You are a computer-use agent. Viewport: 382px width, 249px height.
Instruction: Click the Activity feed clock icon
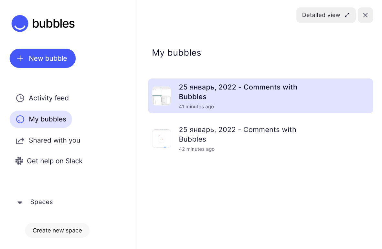coord(20,98)
